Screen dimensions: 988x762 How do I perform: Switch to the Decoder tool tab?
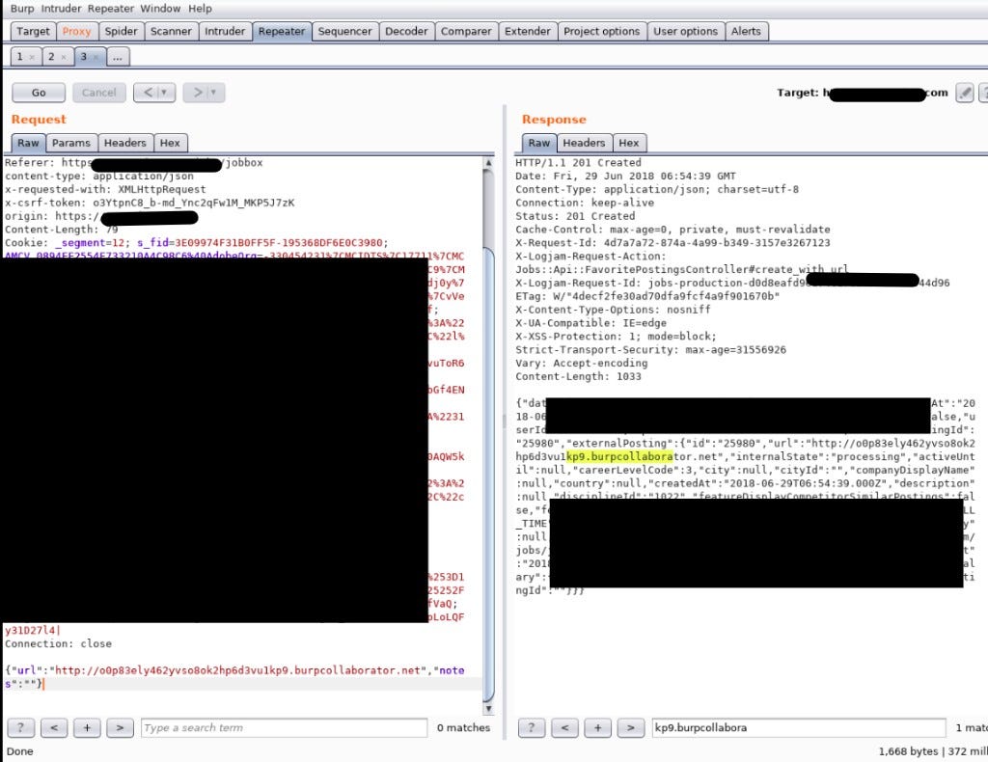click(x=406, y=32)
